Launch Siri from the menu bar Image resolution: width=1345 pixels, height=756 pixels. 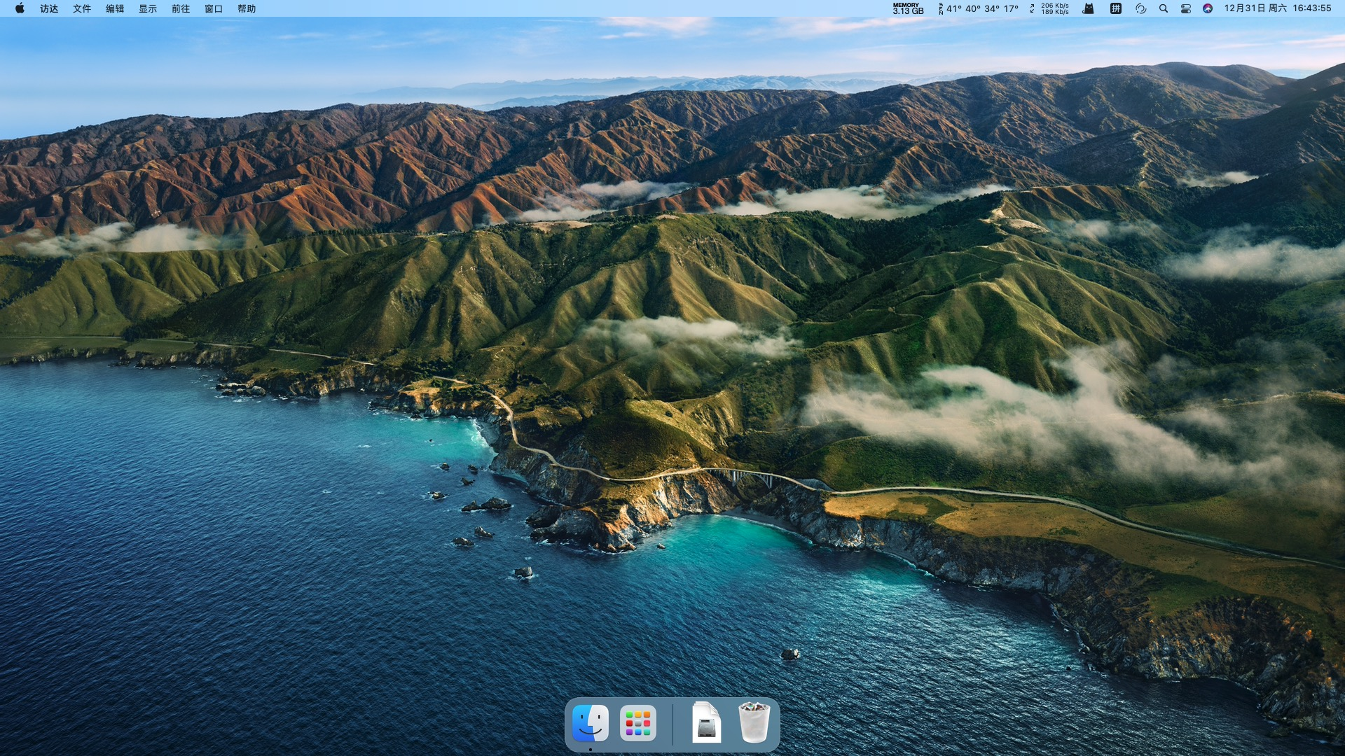point(1208,8)
